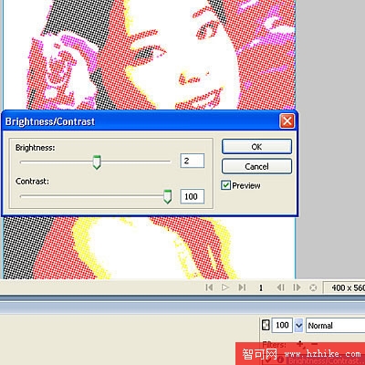365x365 pixels.
Task: Jump to the last frame
Action: (x=242, y=287)
